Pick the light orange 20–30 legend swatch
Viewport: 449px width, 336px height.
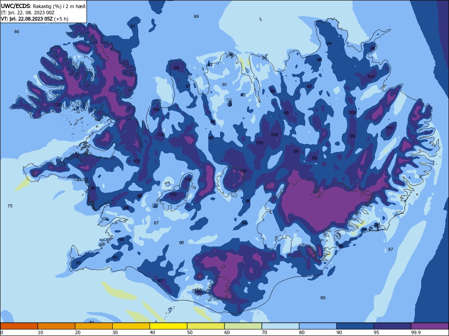tap(94, 326)
